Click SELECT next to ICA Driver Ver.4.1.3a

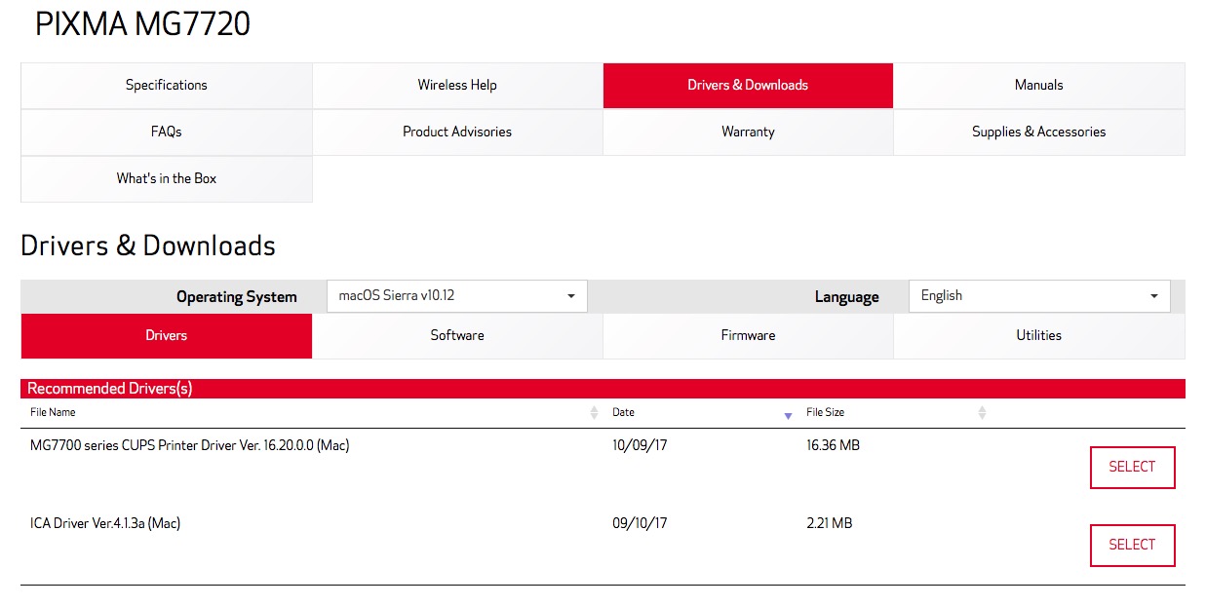pyautogui.click(x=1132, y=545)
